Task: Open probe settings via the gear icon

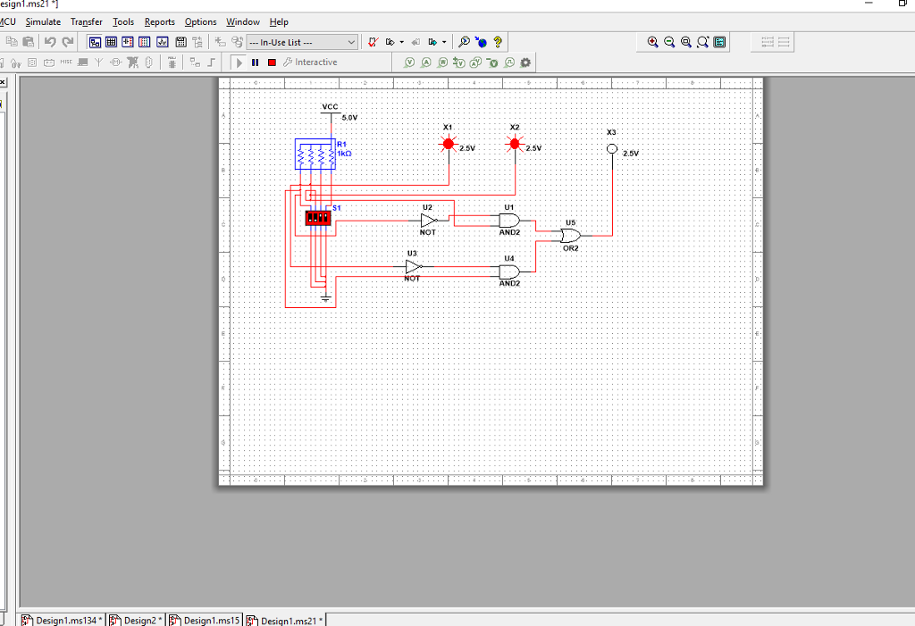Action: coord(525,62)
